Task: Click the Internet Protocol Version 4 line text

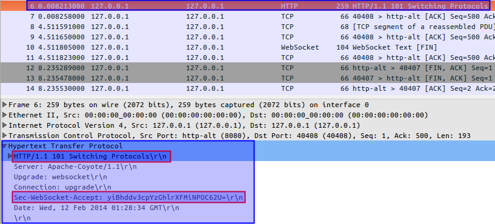Action: point(184,125)
